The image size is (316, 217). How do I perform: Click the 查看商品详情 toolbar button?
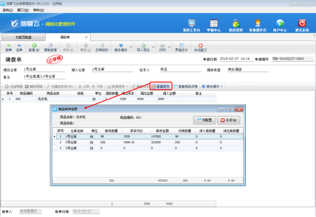pyautogui.click(x=185, y=86)
